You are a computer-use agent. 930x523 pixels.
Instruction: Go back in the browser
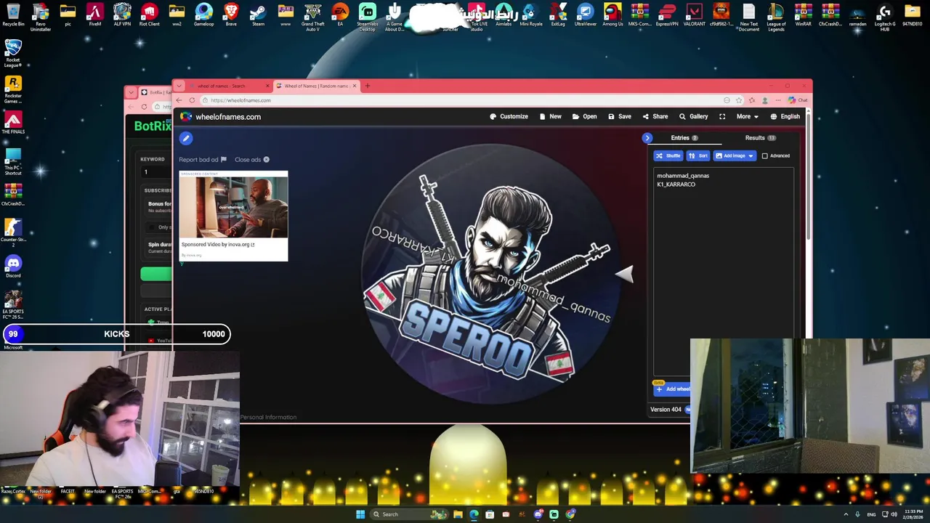pyautogui.click(x=179, y=100)
